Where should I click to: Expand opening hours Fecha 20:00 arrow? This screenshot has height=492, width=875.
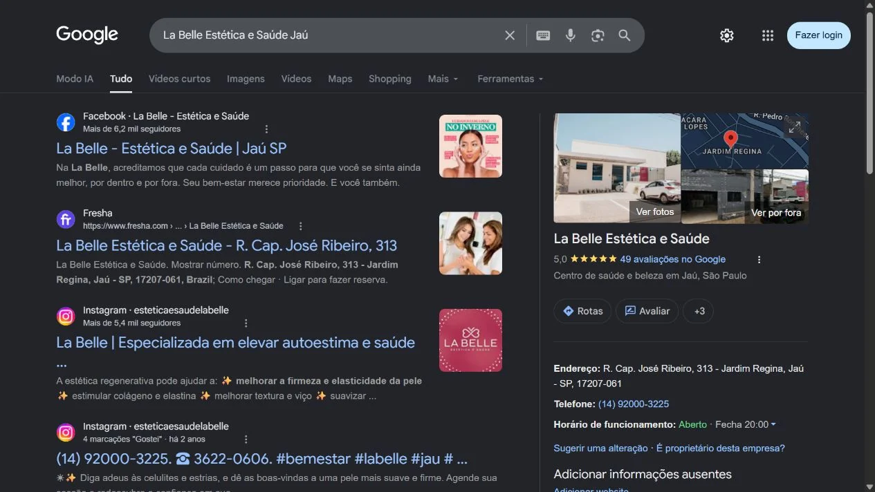point(773,424)
